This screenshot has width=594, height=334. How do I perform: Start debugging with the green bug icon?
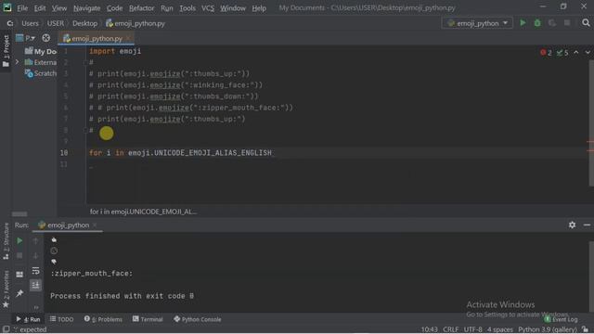537,23
